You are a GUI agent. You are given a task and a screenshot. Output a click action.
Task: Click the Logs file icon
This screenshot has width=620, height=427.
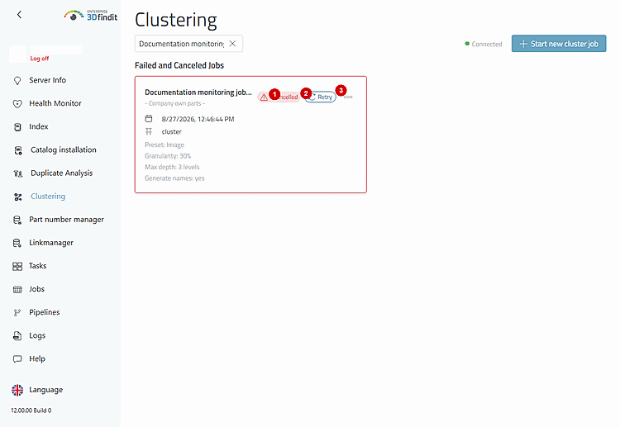coord(17,336)
